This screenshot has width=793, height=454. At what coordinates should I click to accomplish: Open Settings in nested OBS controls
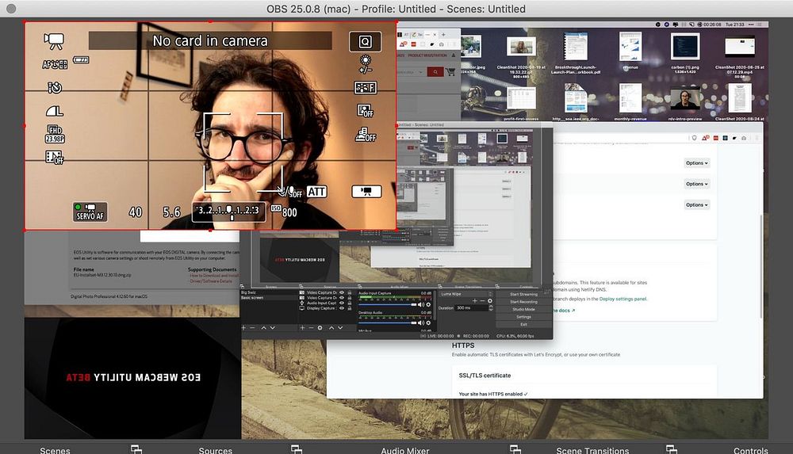pyautogui.click(x=523, y=317)
